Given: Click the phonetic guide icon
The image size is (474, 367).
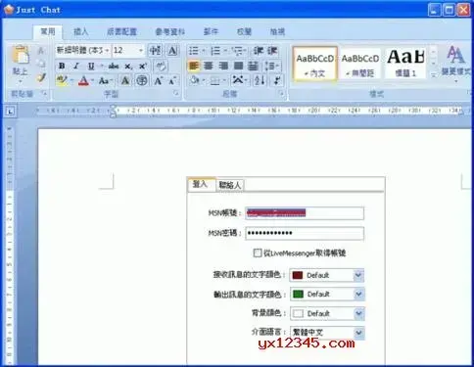Looking at the screenshot, I should tap(155, 51).
